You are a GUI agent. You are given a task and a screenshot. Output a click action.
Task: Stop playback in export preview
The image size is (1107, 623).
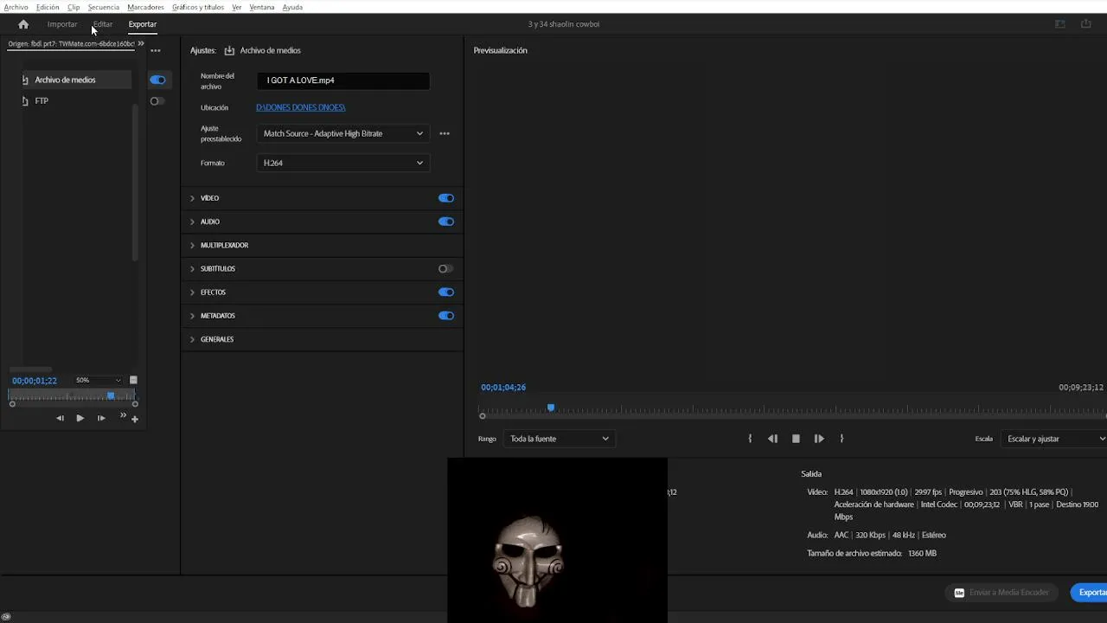(x=796, y=439)
